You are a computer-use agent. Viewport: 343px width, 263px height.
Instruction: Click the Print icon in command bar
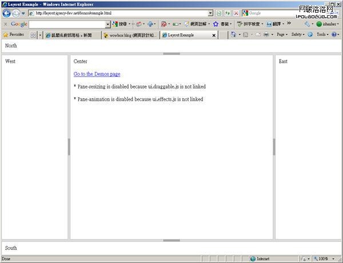(x=266, y=35)
